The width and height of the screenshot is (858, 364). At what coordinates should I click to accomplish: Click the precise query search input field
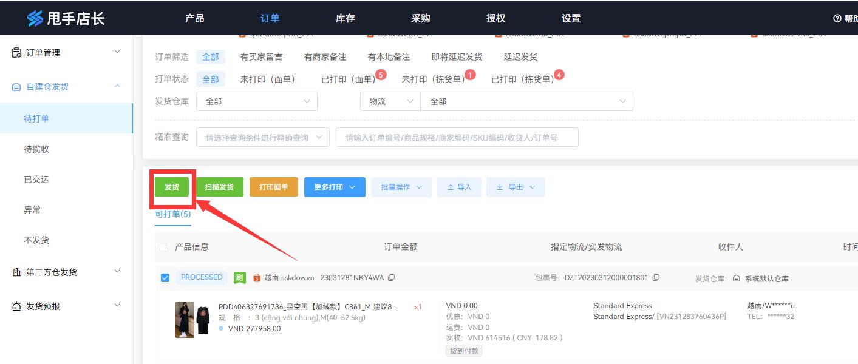(457, 136)
